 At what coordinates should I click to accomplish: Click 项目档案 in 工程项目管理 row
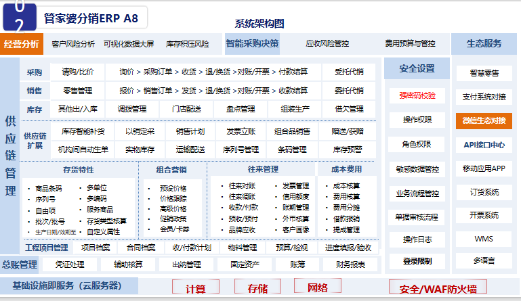tap(96, 248)
